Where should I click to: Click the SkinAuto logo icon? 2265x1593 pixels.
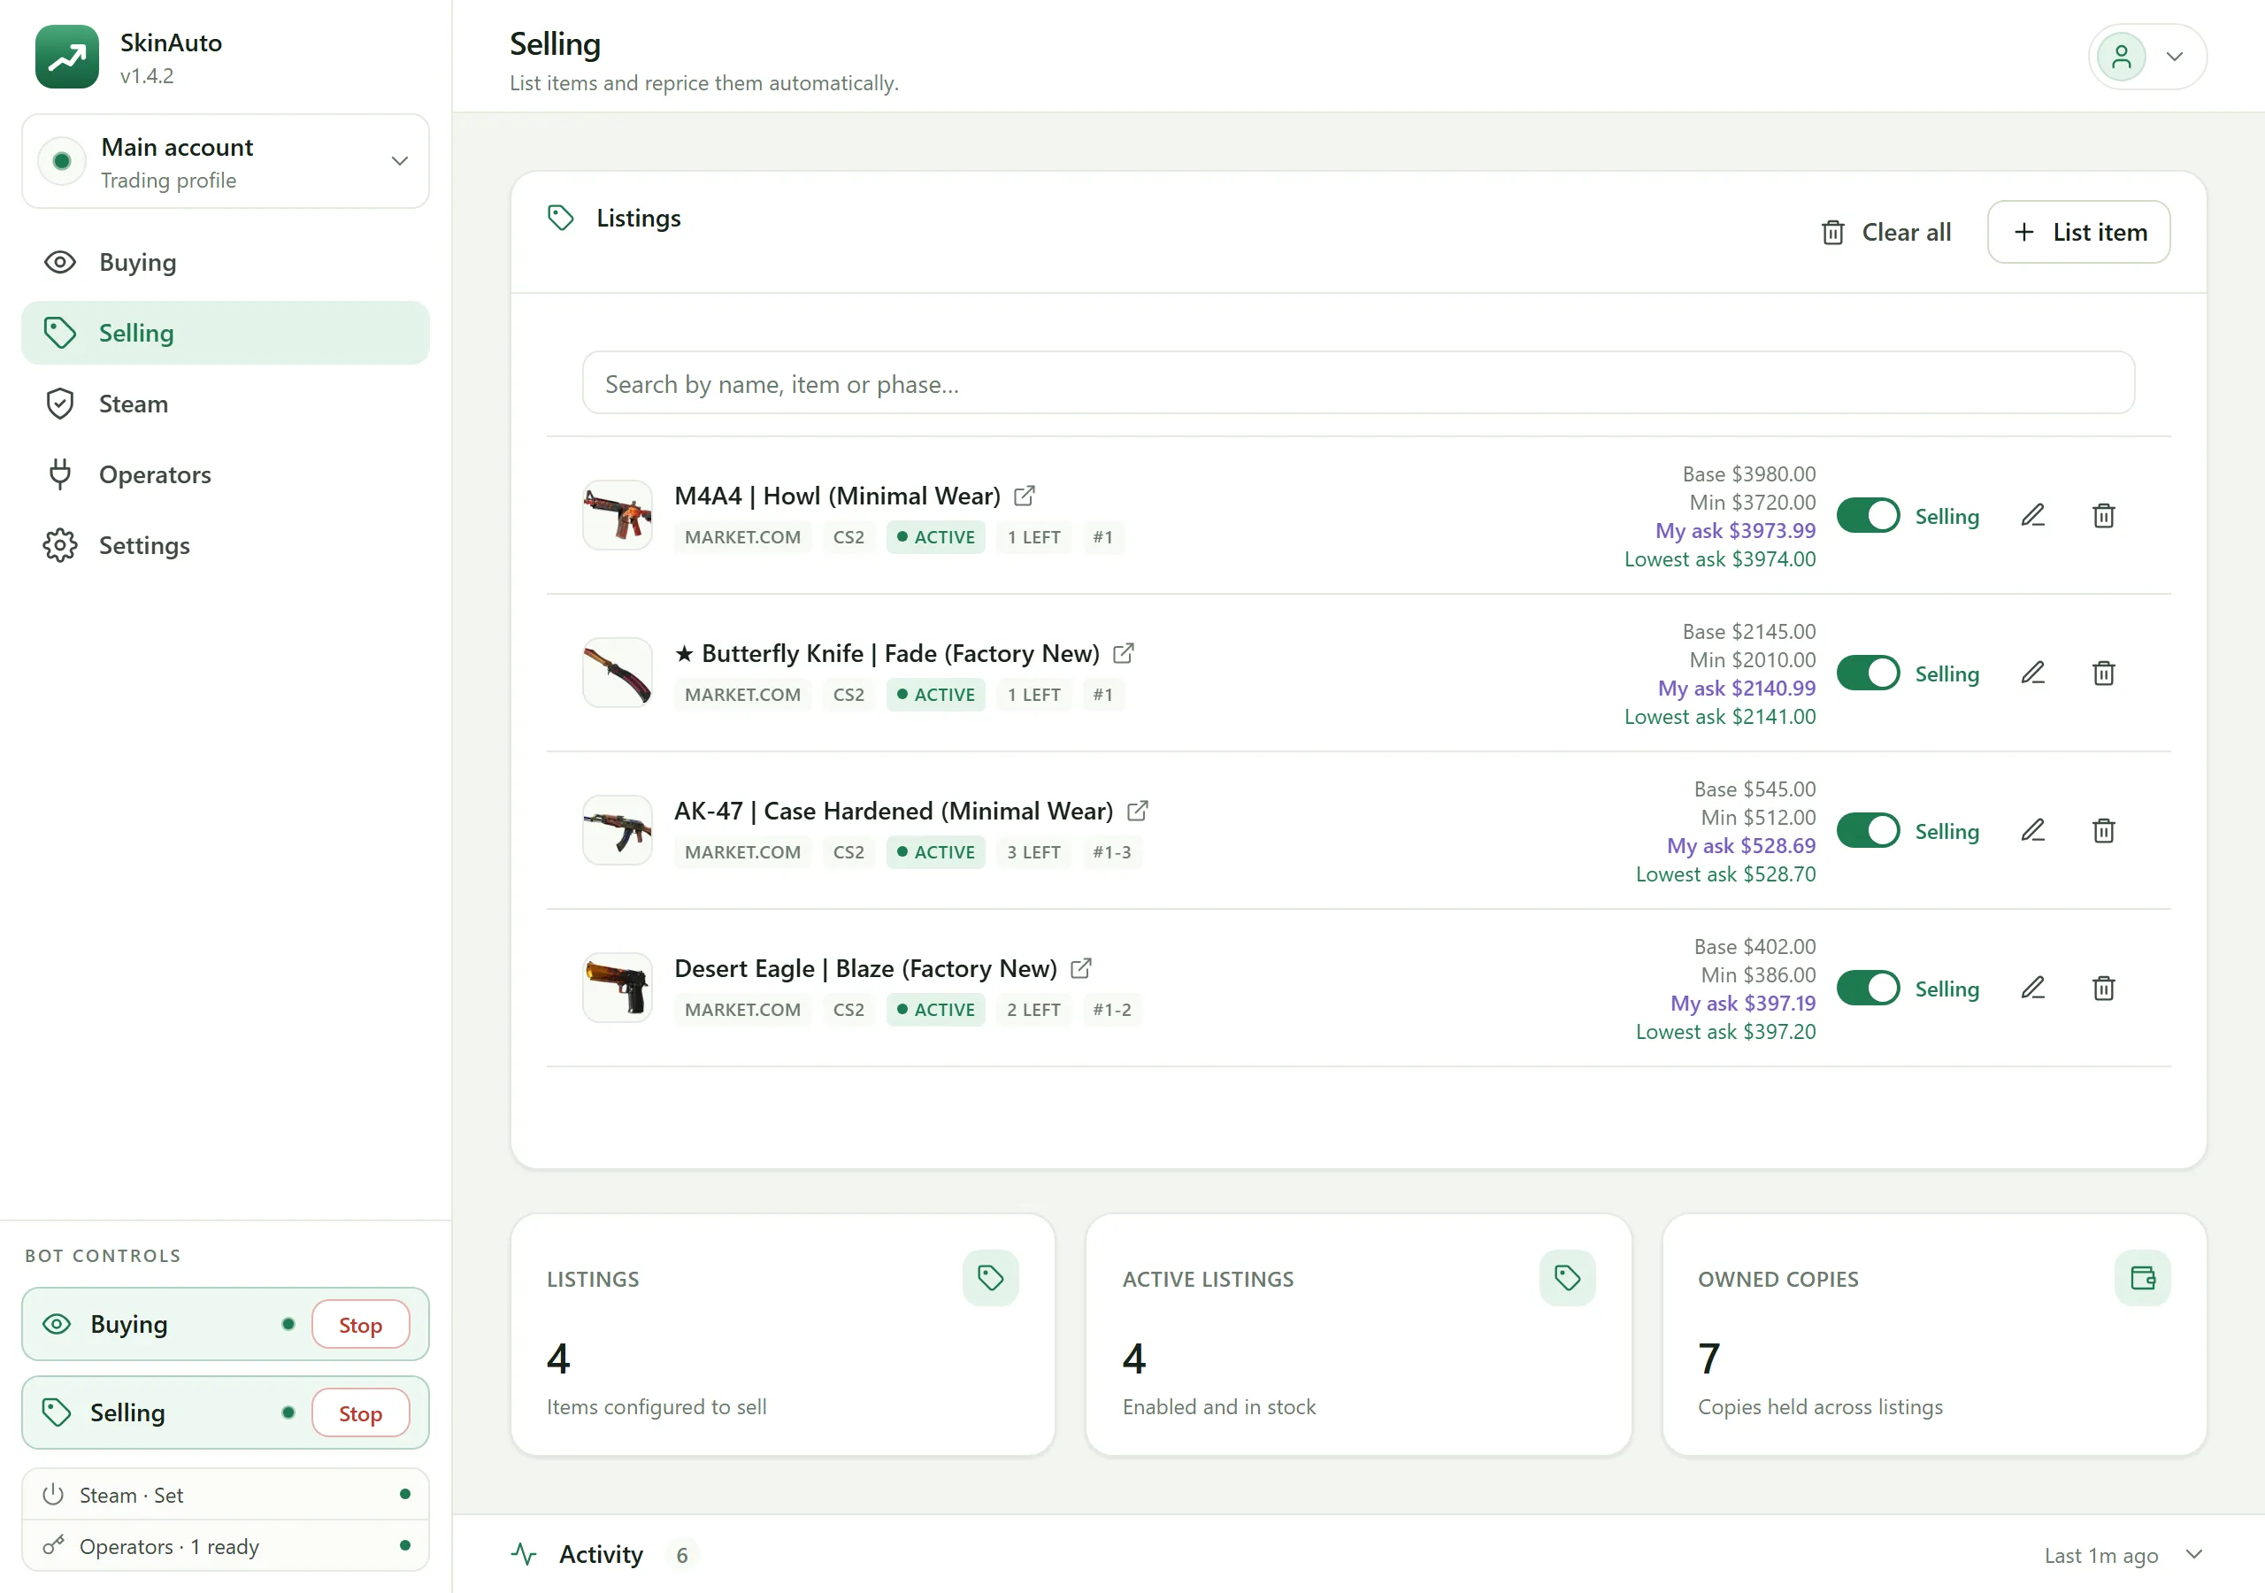pos(67,58)
